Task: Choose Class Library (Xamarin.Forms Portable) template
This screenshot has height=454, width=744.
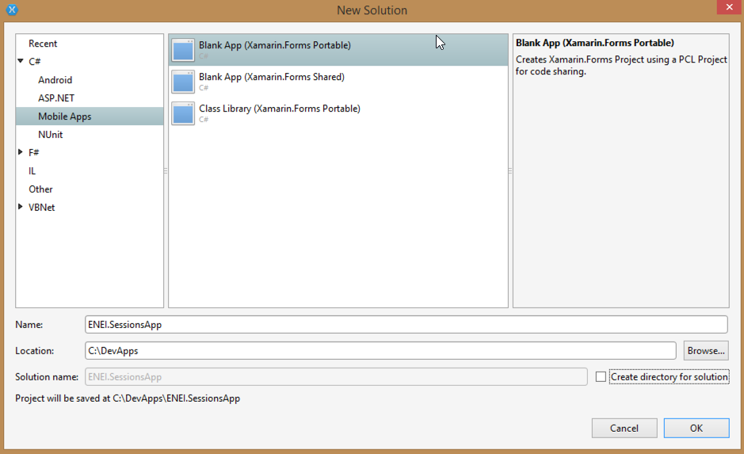Action: click(338, 113)
